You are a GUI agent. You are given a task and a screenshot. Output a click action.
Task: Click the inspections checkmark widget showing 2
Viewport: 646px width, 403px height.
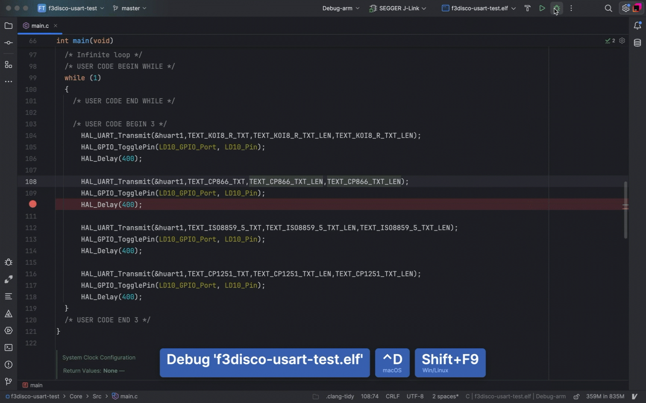click(x=610, y=41)
